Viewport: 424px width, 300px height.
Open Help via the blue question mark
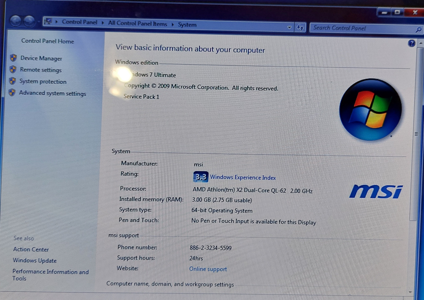(411, 43)
